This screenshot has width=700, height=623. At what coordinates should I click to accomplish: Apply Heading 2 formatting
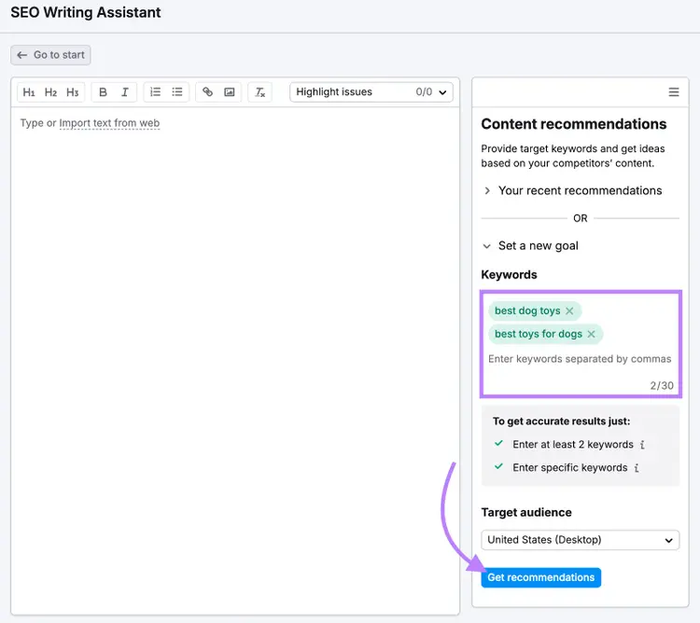point(50,92)
